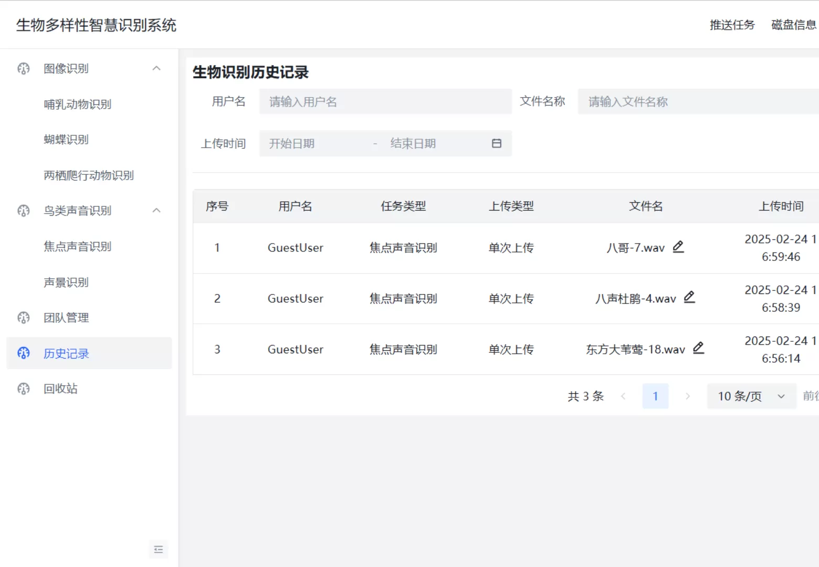Viewport: 819px width, 567px height.
Task: Click the edit pencil next to 八哥-7.wav
Action: (678, 247)
